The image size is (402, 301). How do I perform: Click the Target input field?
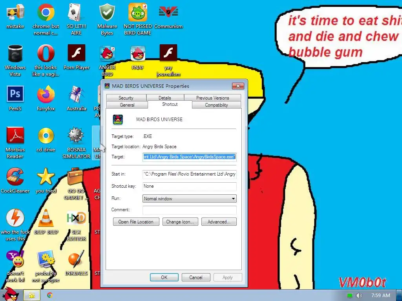point(190,157)
